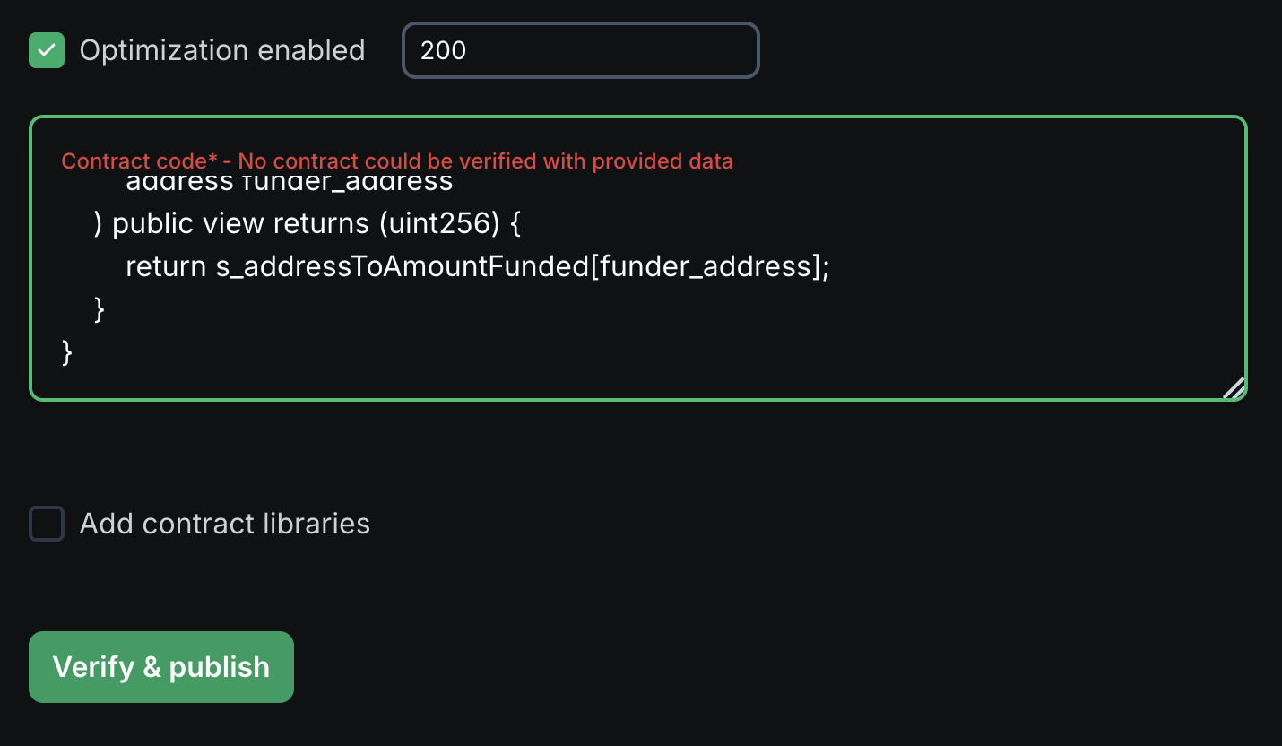Click the "uint256" return type in code

(x=438, y=223)
